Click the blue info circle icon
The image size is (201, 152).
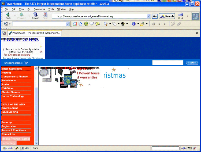[x=134, y=24]
